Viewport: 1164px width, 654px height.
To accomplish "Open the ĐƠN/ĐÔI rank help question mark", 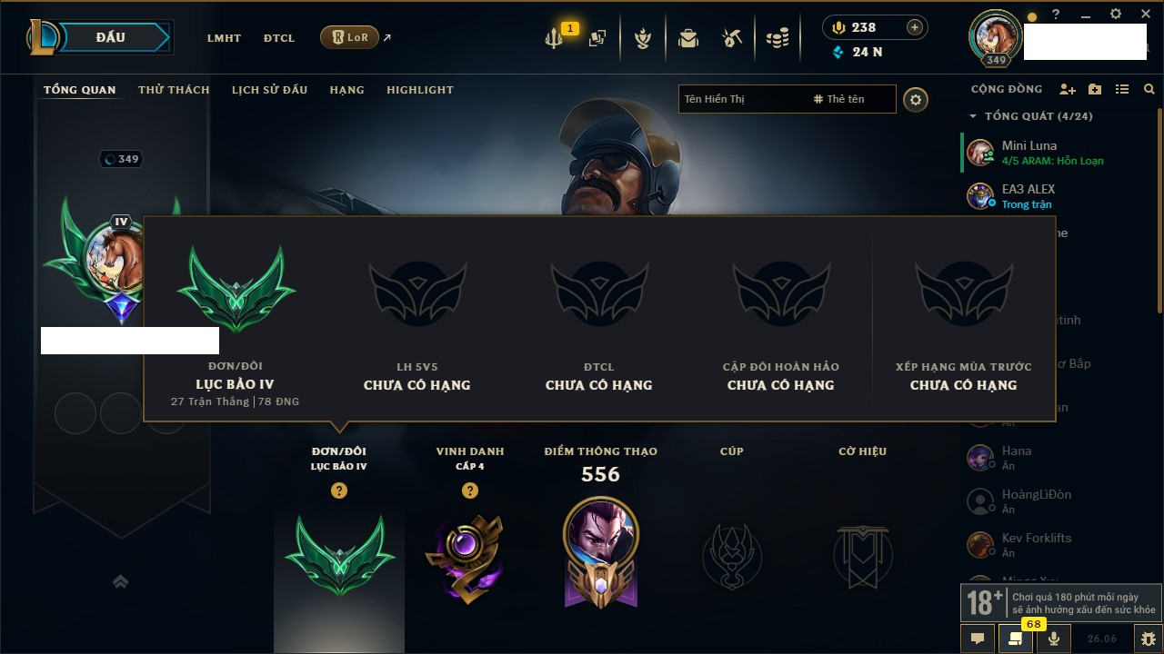I will click(x=339, y=490).
